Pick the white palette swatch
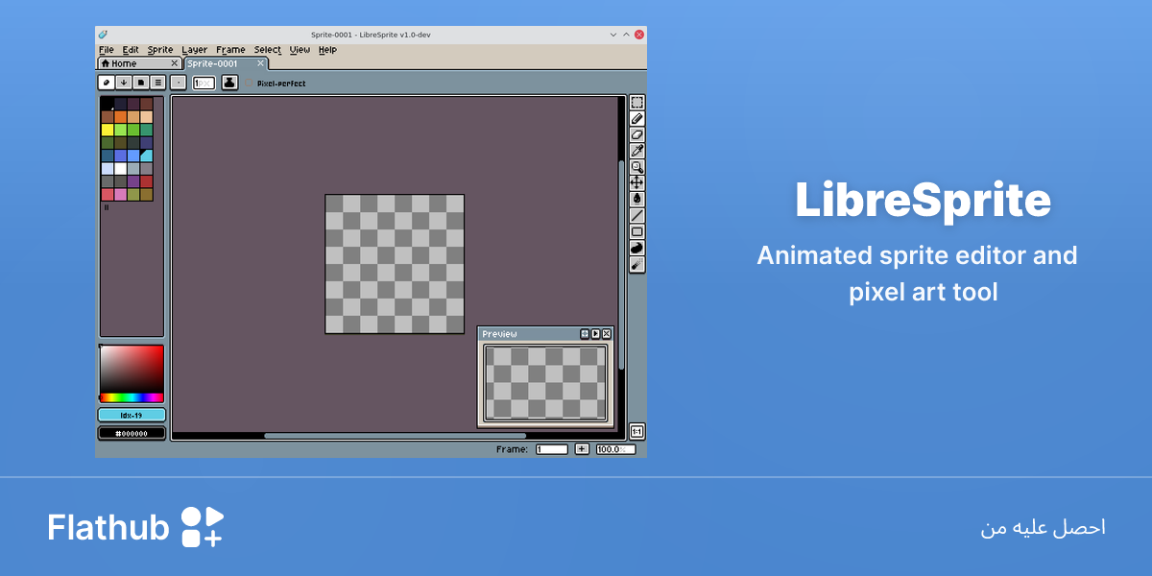 [120, 168]
